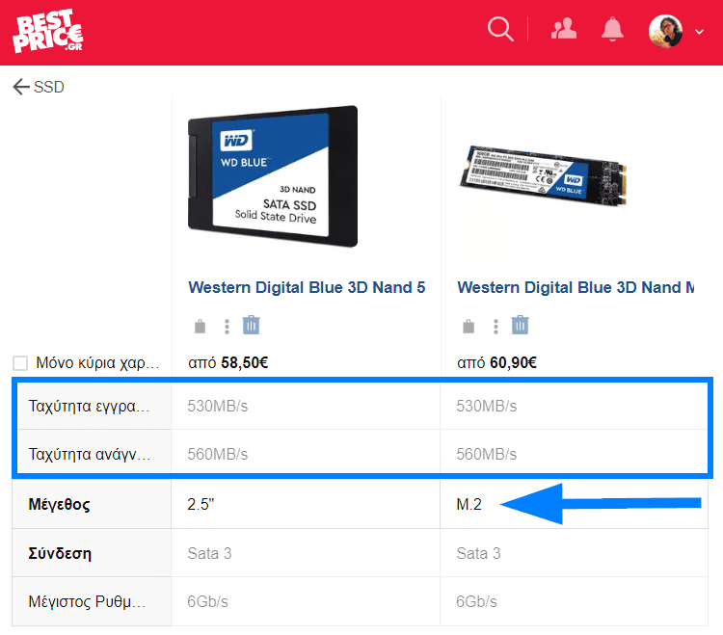Image resolution: width=723 pixels, height=635 pixels.
Task: Click first product's 6Gb/s value
Action: [207, 601]
